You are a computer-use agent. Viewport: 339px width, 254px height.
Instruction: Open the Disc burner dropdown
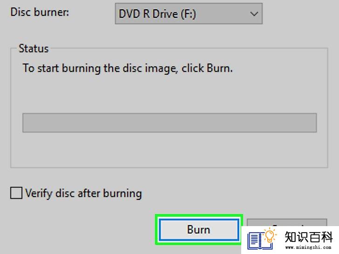point(189,13)
